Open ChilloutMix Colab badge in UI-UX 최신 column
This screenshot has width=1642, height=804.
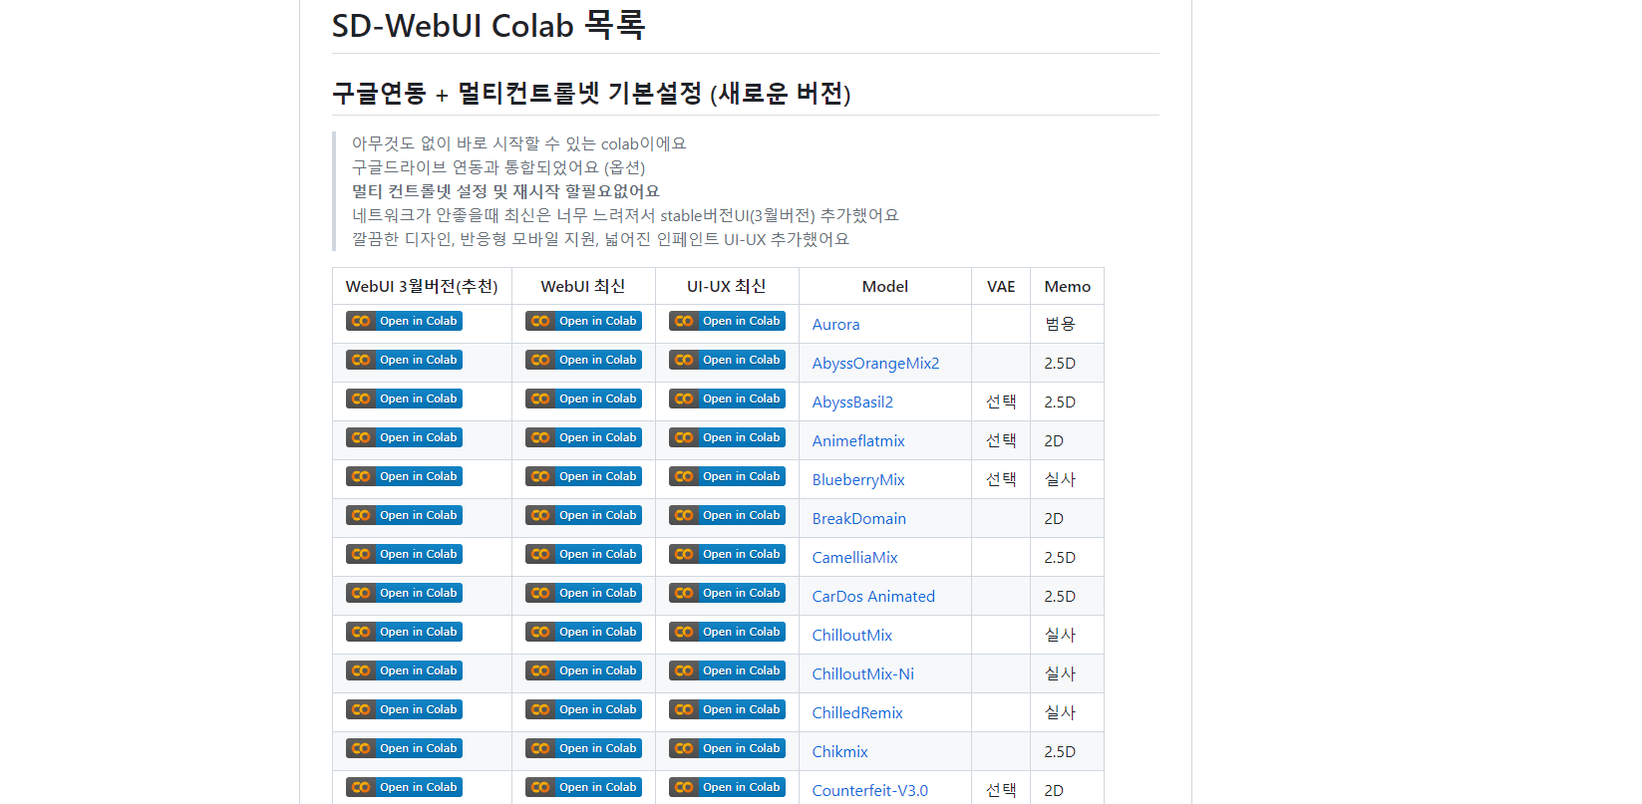pyautogui.click(x=727, y=632)
